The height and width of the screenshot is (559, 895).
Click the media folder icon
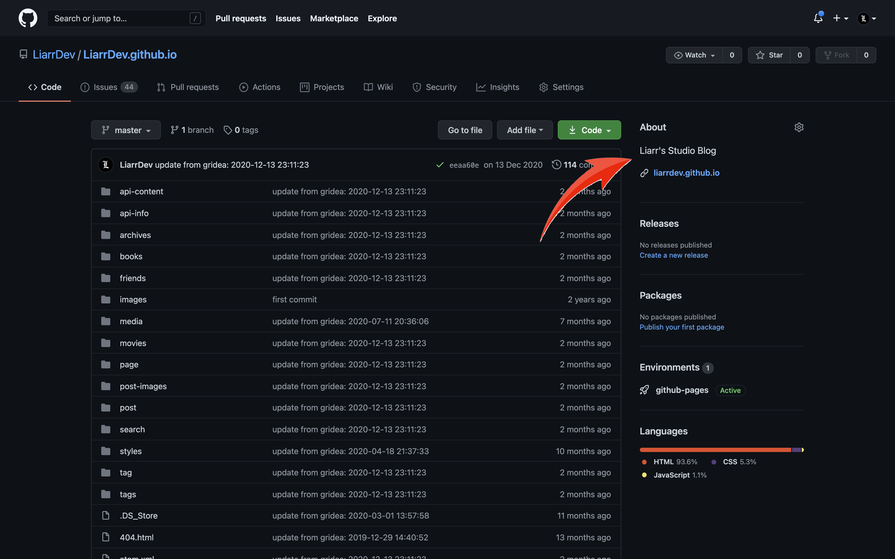tap(106, 321)
